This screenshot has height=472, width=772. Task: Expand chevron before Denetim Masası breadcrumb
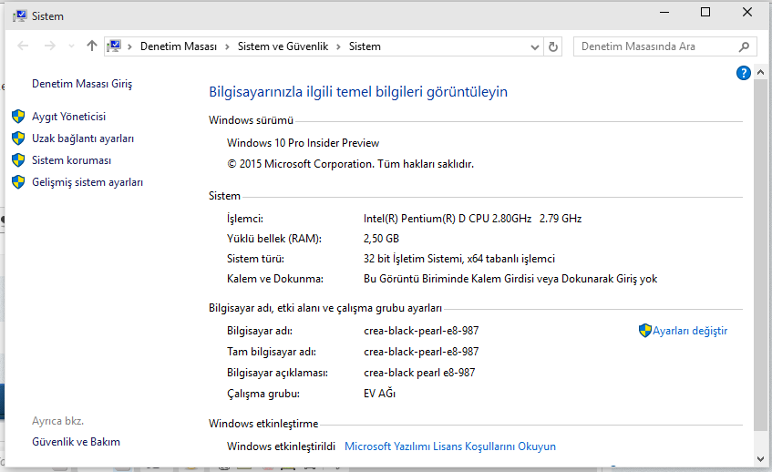tap(129, 46)
